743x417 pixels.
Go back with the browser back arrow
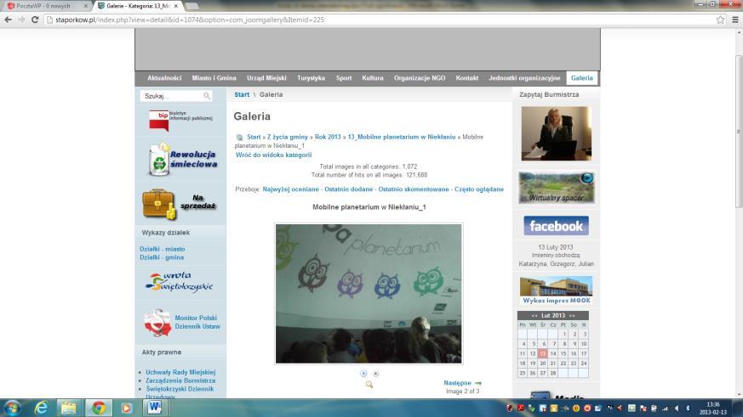8,20
